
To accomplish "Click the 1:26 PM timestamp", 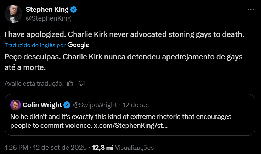I will 16,147.
